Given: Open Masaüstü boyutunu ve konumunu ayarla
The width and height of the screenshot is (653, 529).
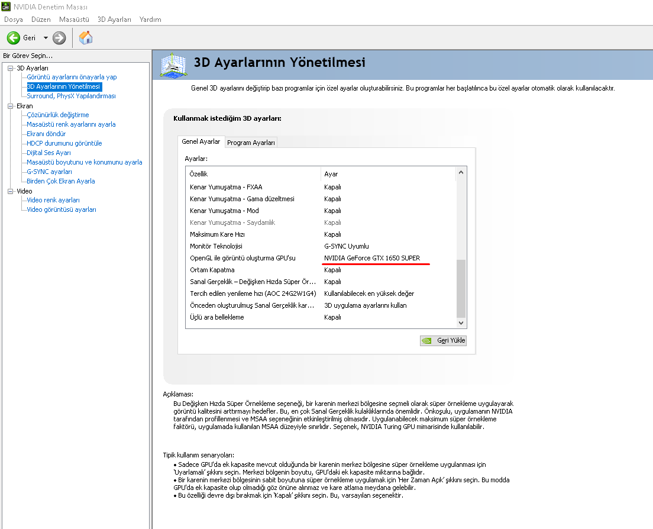Looking at the screenshot, I should (x=85, y=163).
